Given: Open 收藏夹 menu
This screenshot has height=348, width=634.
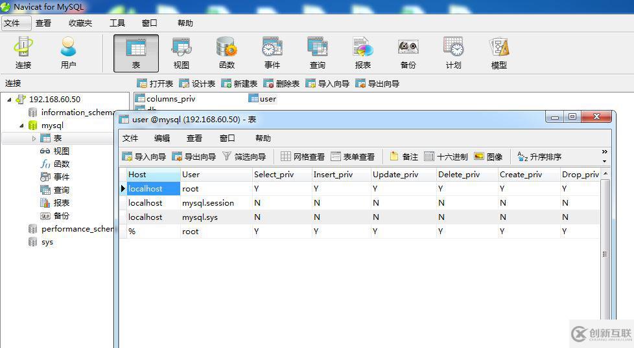Looking at the screenshot, I should (x=80, y=23).
